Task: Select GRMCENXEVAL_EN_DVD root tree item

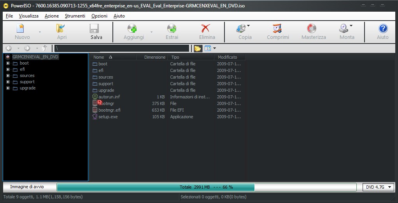Action: [x=35, y=57]
